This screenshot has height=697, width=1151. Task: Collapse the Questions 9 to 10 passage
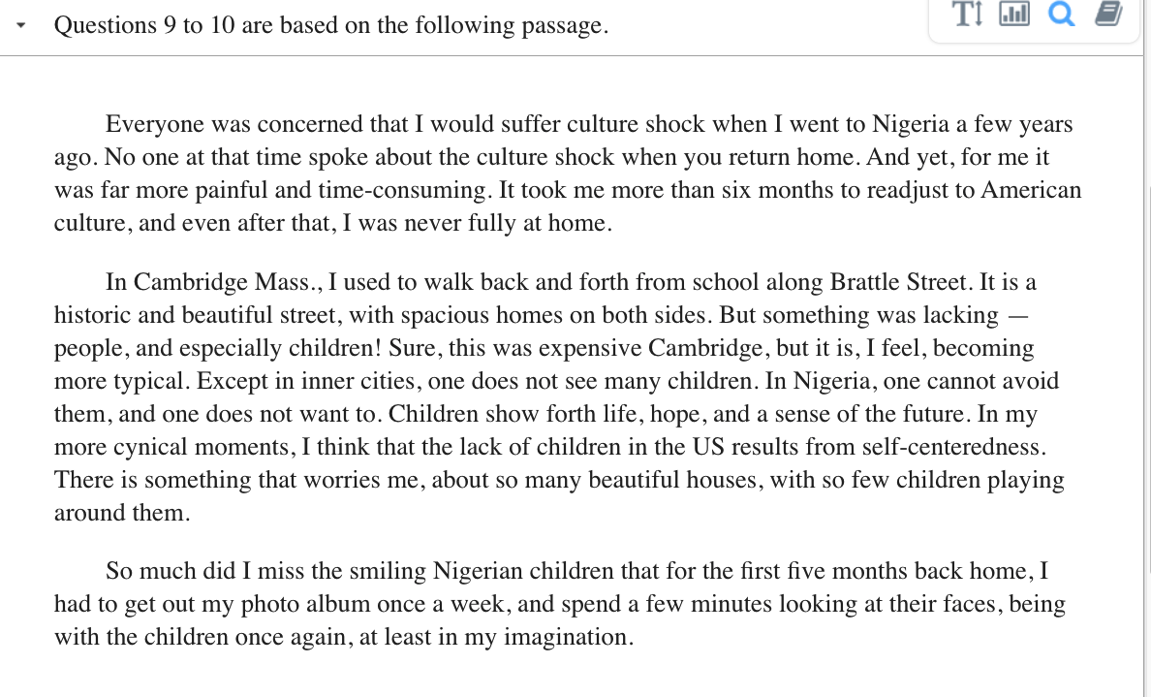click(x=21, y=26)
